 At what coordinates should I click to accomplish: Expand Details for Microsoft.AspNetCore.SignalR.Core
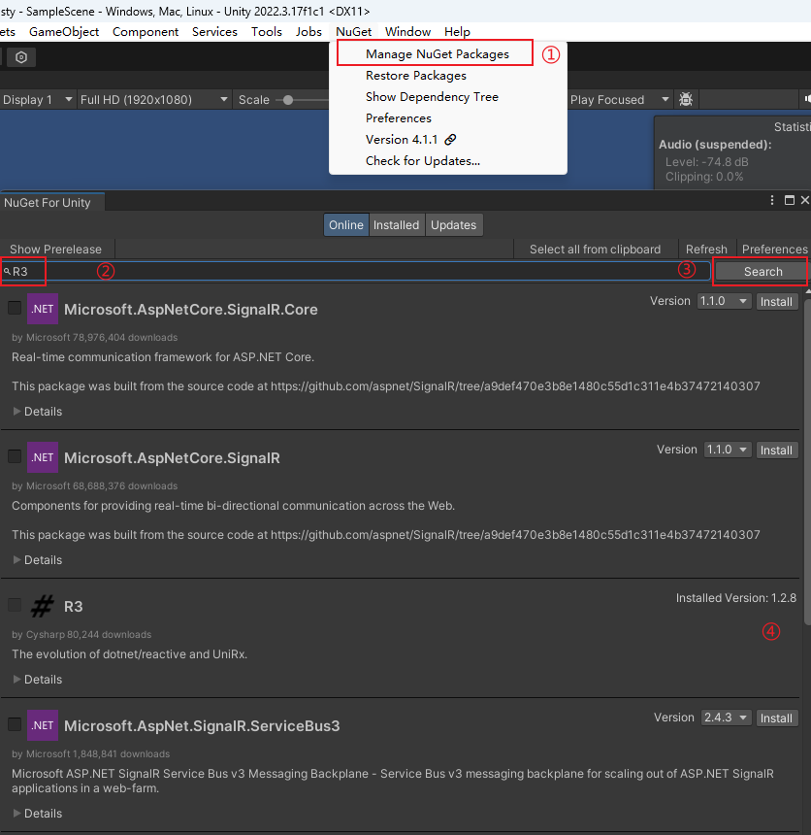click(x=37, y=412)
